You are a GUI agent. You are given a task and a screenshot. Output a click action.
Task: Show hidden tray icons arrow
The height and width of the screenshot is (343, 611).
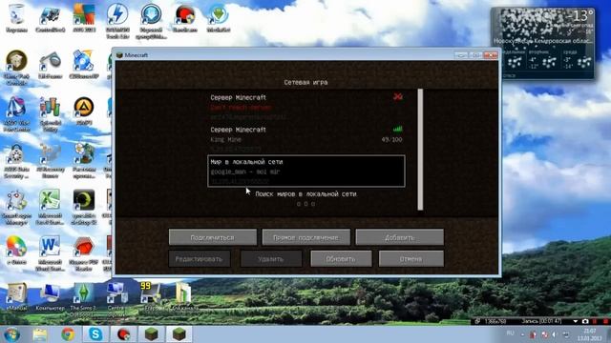pyautogui.click(x=522, y=334)
